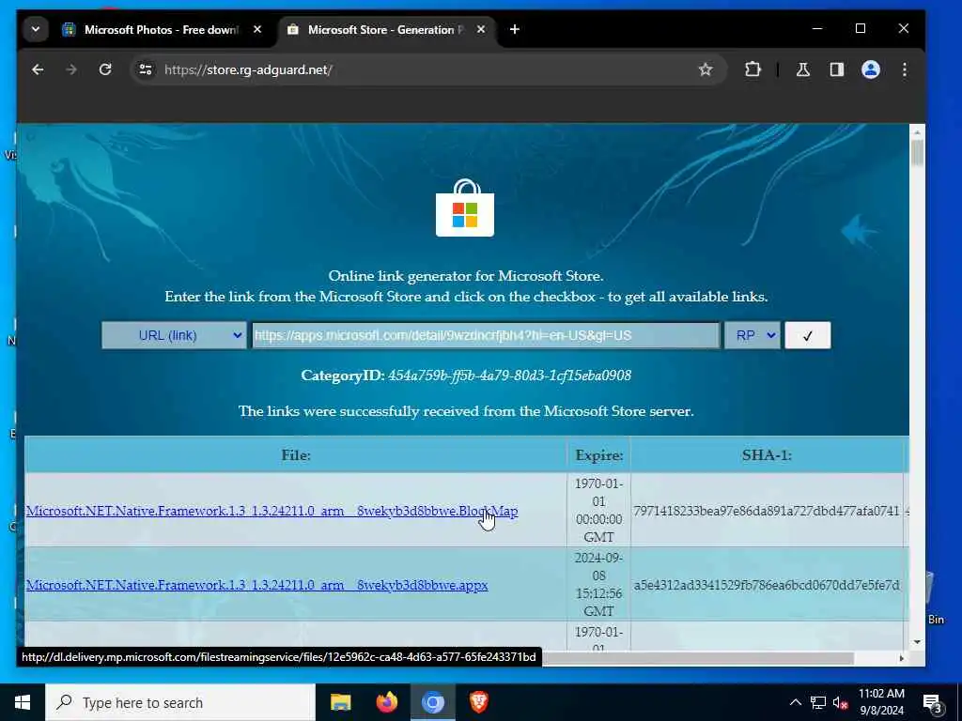Click the SHA-1 hash starting with a5e4312ad
This screenshot has width=962, height=721.
click(x=767, y=585)
